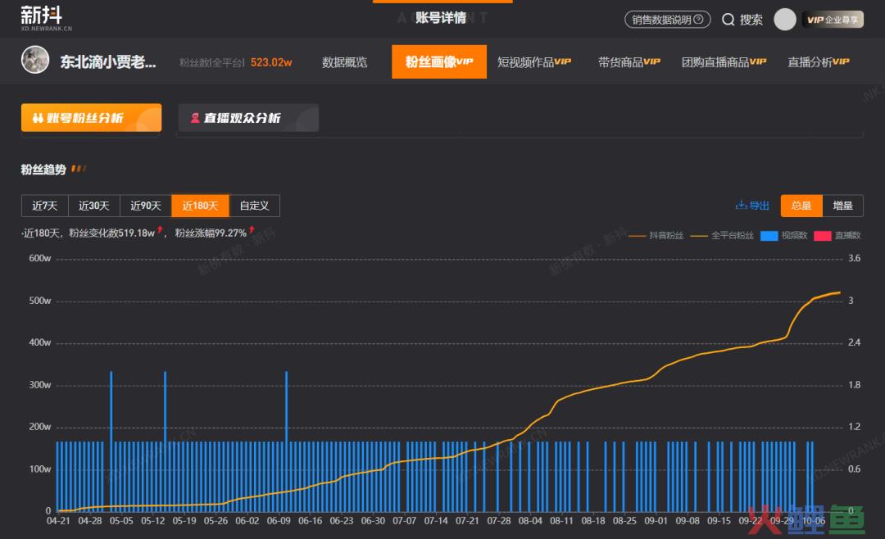Switch to 直播观众分析
This screenshot has width=885, height=539.
click(x=248, y=117)
